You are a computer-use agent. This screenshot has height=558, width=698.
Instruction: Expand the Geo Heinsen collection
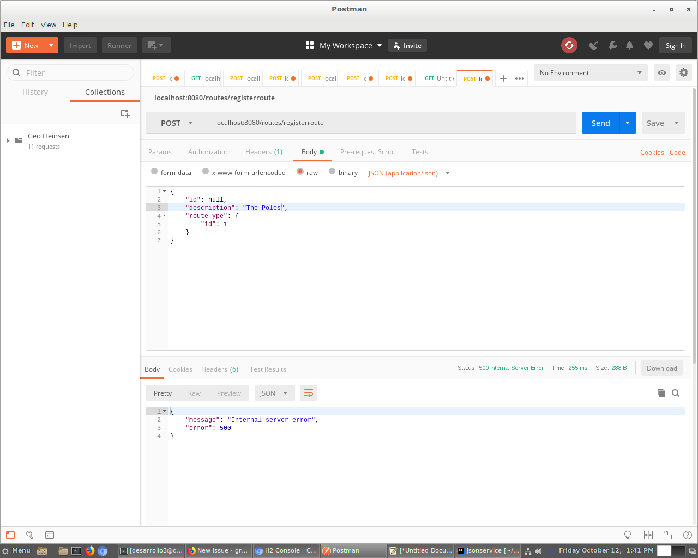(8, 141)
